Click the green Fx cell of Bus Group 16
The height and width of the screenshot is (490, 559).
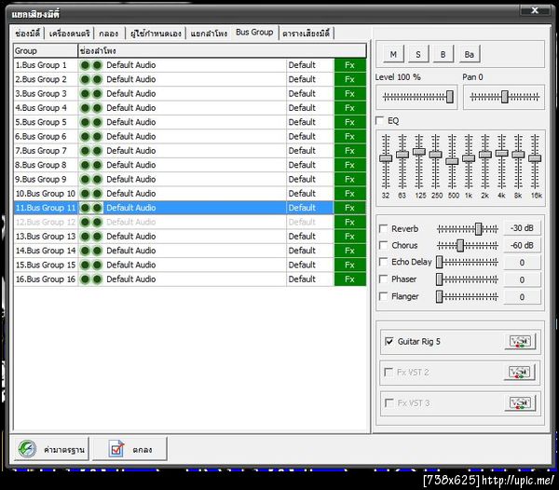click(349, 279)
